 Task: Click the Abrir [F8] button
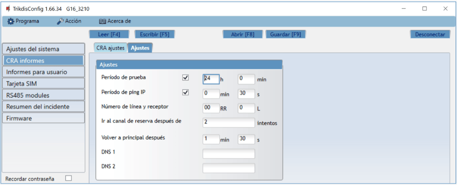tap(243, 34)
